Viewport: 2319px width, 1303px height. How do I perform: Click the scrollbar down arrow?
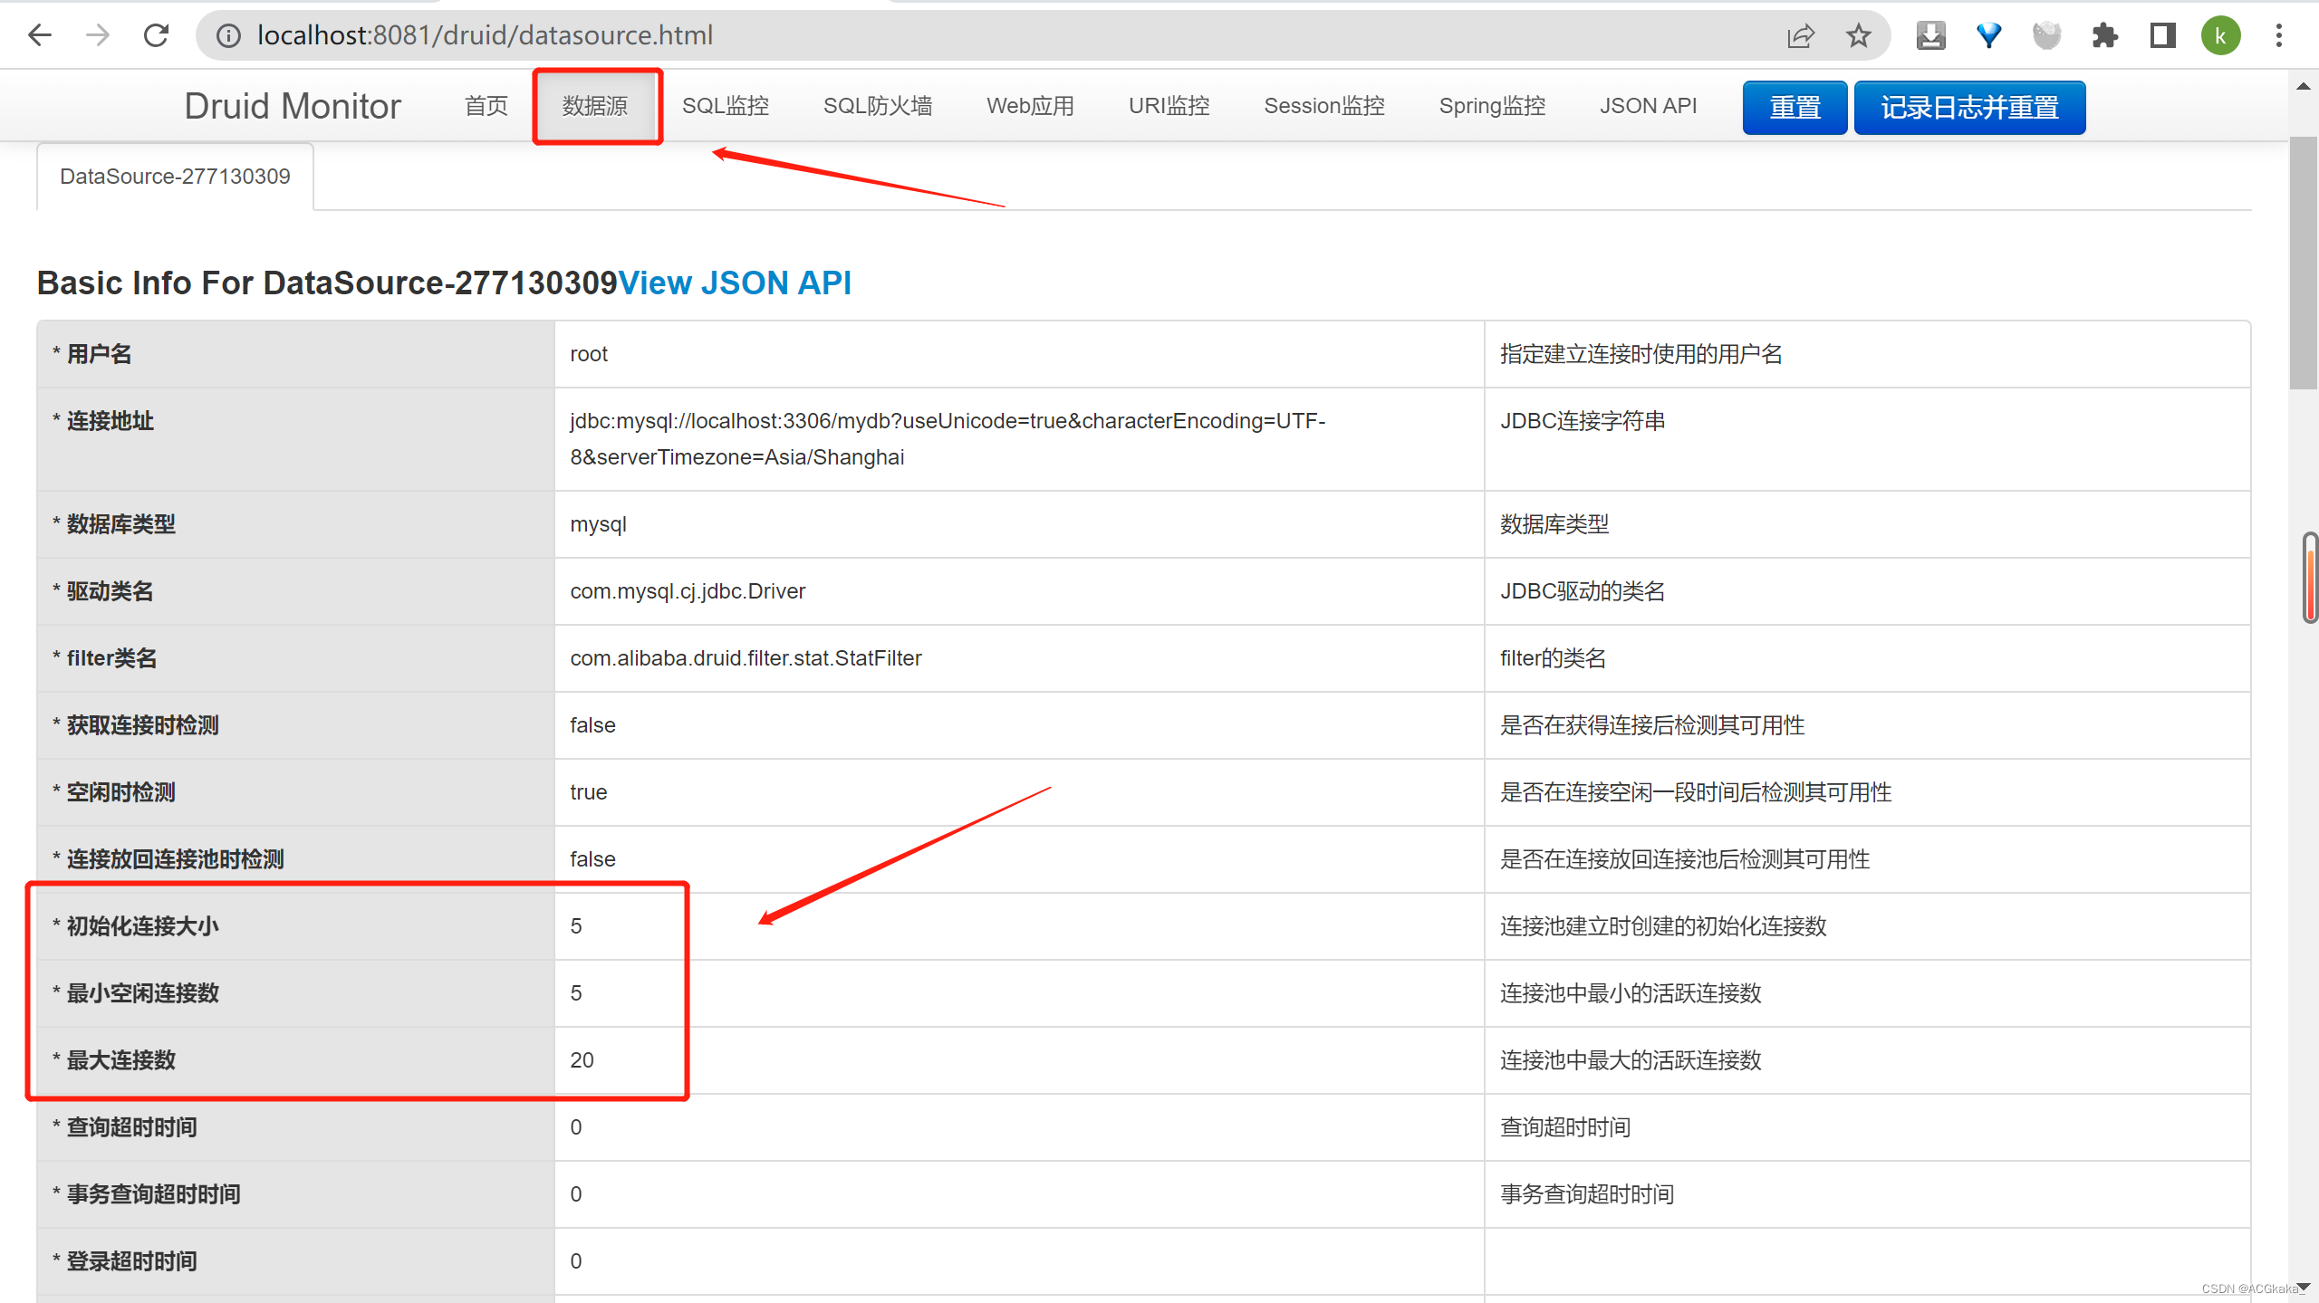tap(2304, 1287)
